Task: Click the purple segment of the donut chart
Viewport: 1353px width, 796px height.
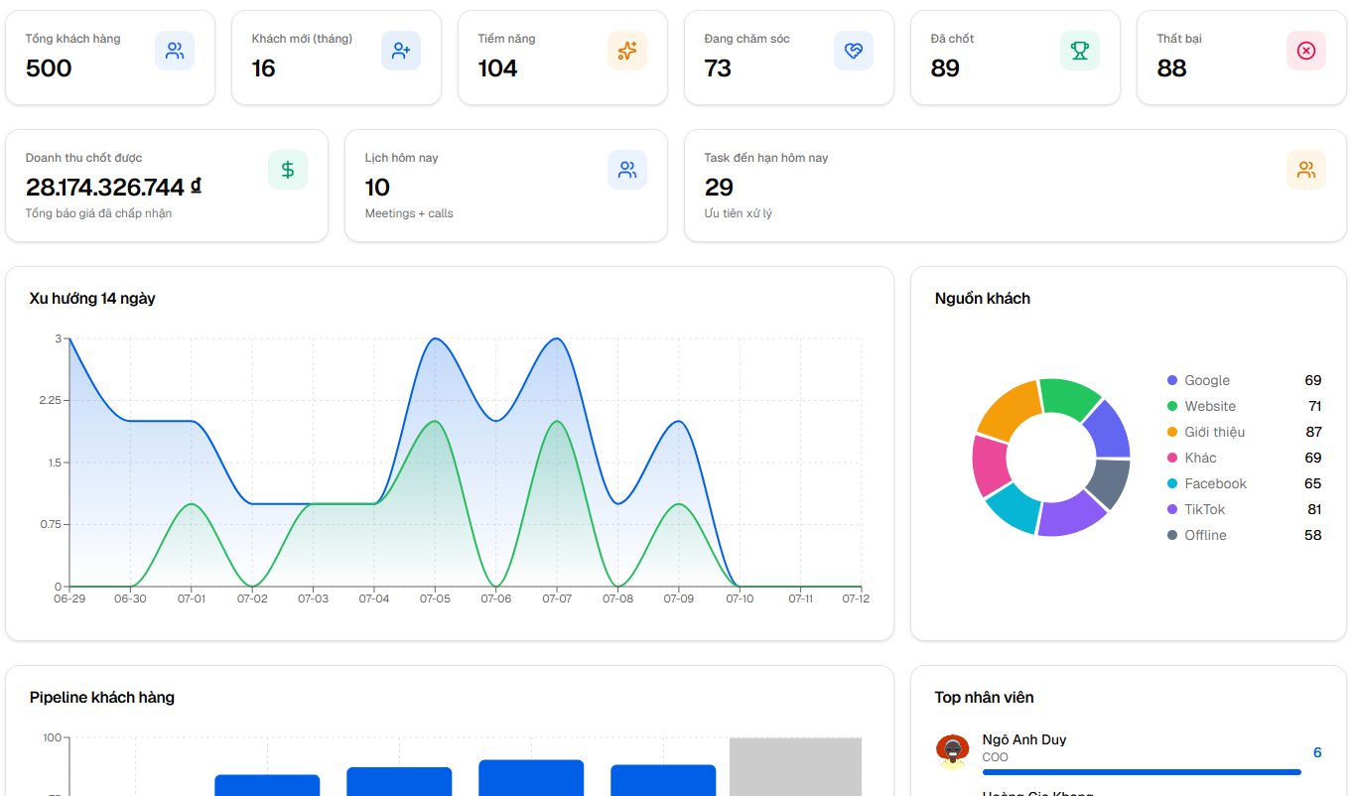Action: click(x=1070, y=512)
